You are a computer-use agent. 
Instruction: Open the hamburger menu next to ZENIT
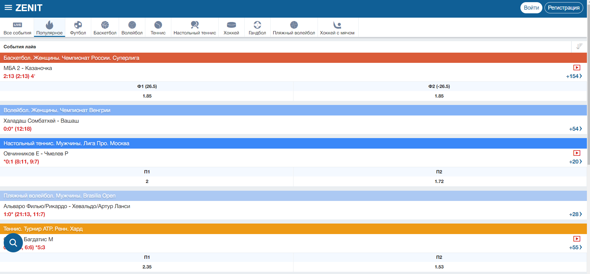(x=8, y=8)
